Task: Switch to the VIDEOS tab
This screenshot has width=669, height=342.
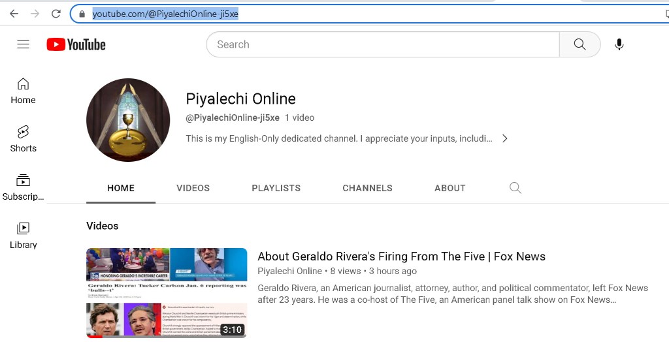Action: coord(193,188)
